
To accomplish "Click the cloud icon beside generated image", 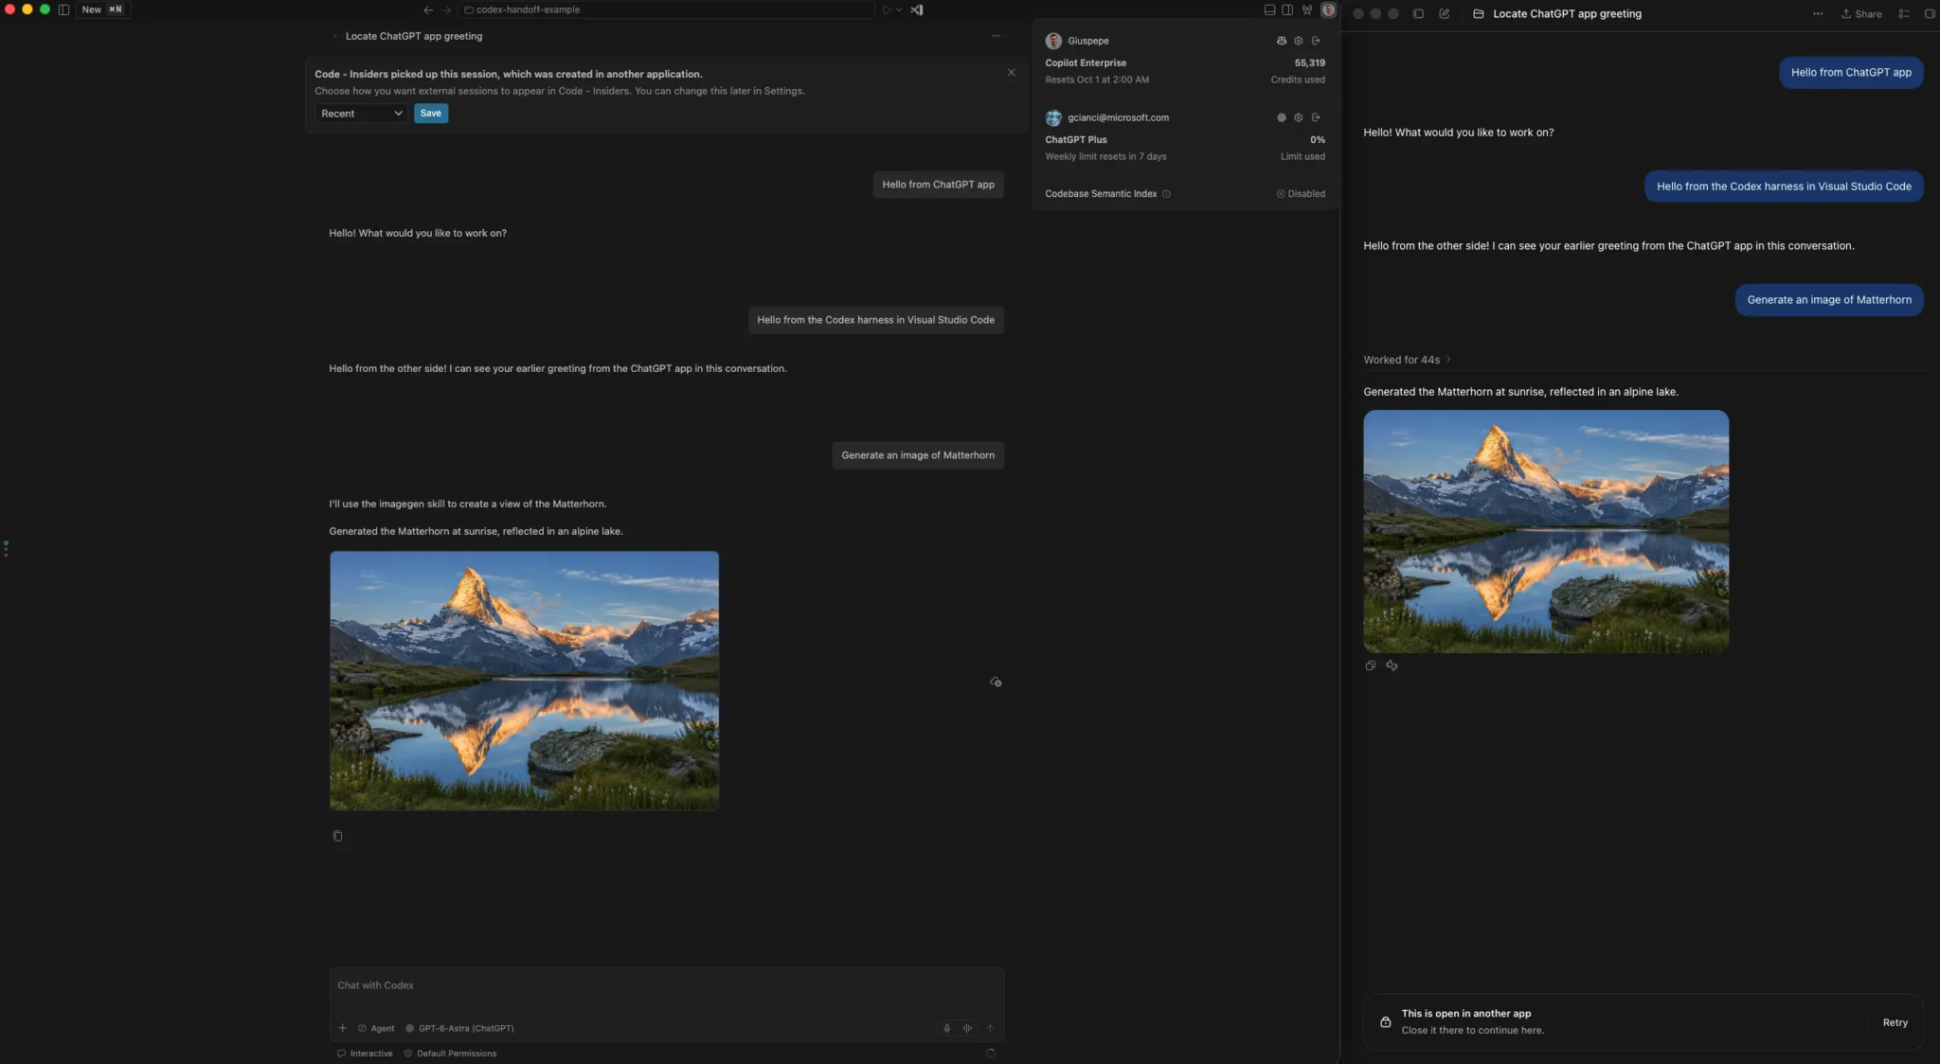I will click(996, 682).
